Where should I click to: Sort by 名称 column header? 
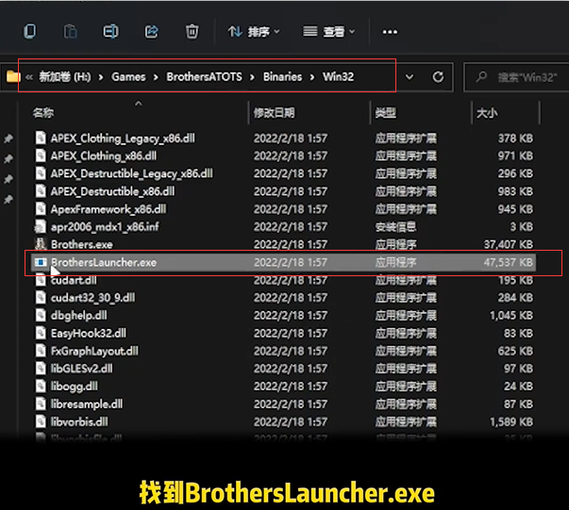click(43, 113)
